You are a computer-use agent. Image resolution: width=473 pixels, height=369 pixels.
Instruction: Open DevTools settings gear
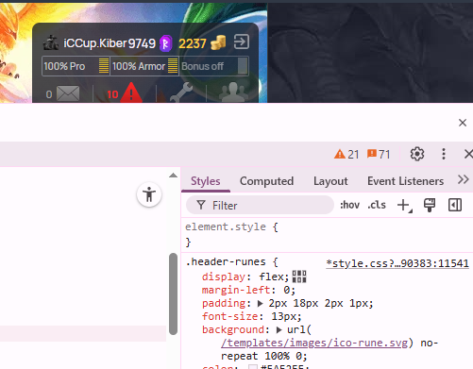[x=417, y=154]
